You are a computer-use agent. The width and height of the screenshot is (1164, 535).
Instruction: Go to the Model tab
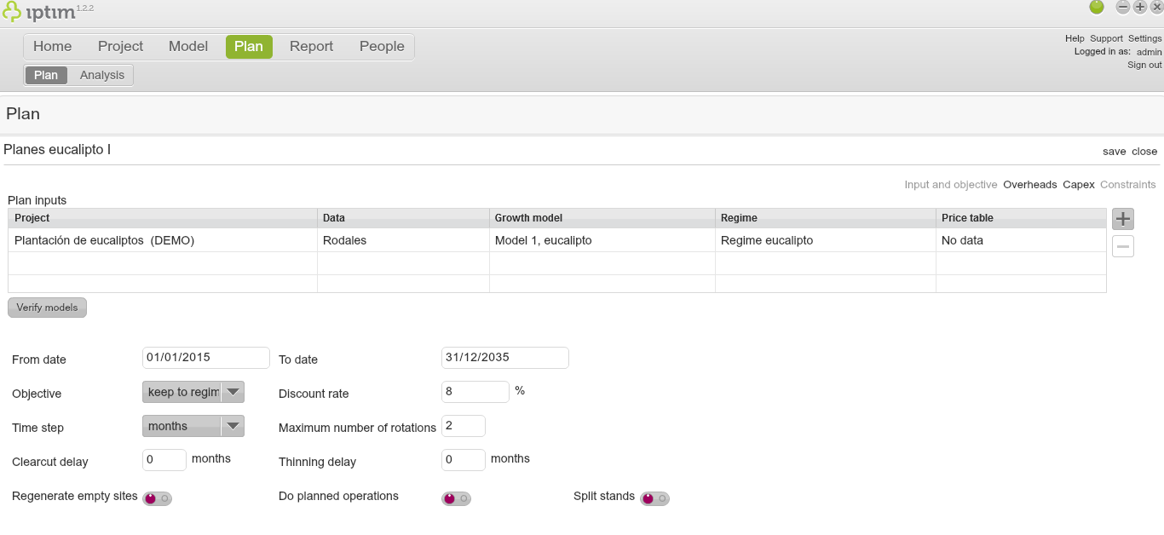[x=188, y=47]
